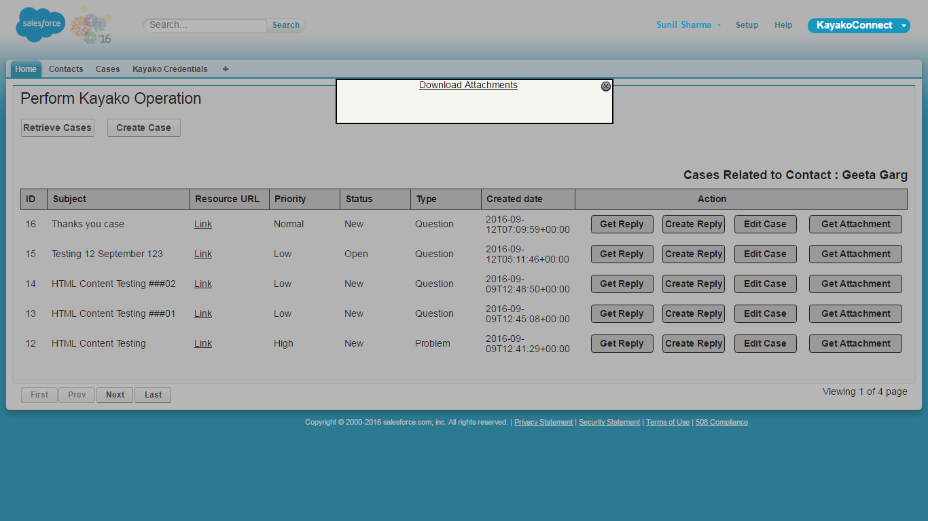Go to the Next page of cases
This screenshot has height=521, width=928.
115,395
